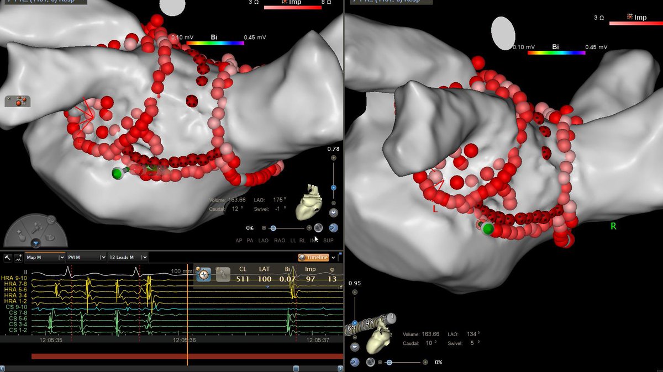Viewport: 663px width, 372px height.
Task: Select the HRA 1-2 channel label
Action: [15, 301]
